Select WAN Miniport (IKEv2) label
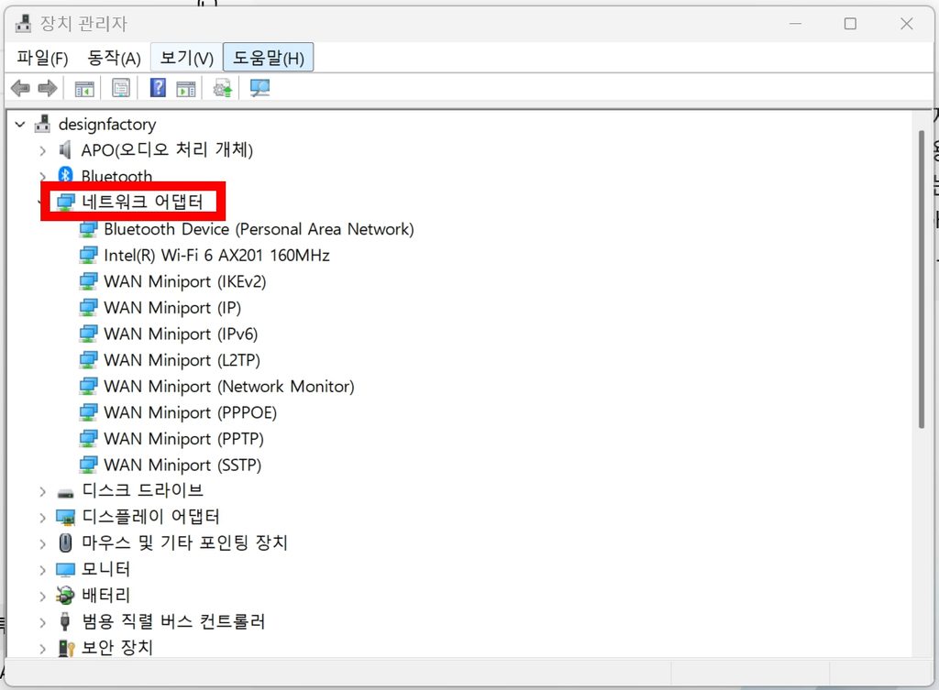Viewport: 939px width, 690px height. [184, 281]
